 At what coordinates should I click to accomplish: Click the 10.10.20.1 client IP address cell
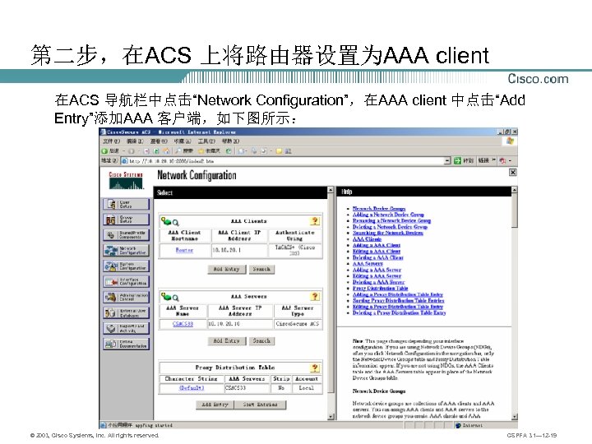[x=239, y=250]
